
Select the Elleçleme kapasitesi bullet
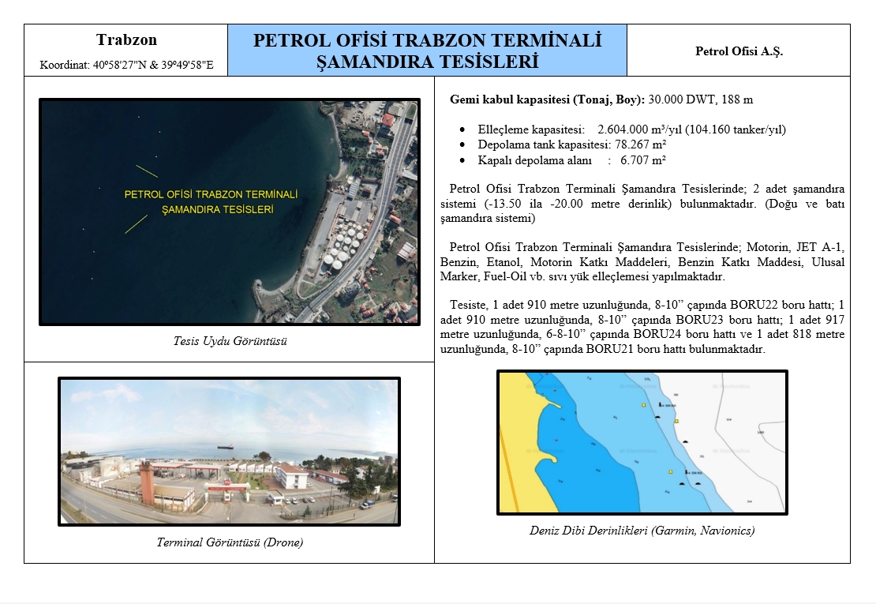click(x=631, y=129)
